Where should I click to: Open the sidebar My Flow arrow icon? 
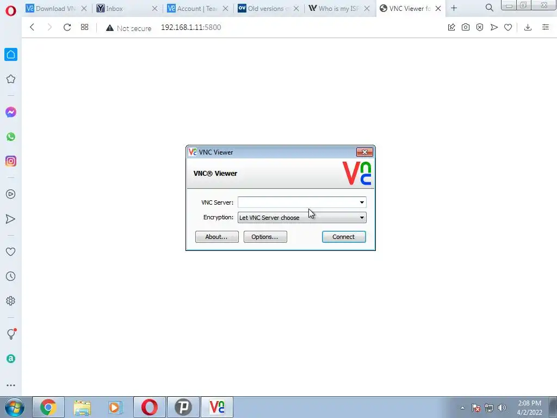coord(11,219)
